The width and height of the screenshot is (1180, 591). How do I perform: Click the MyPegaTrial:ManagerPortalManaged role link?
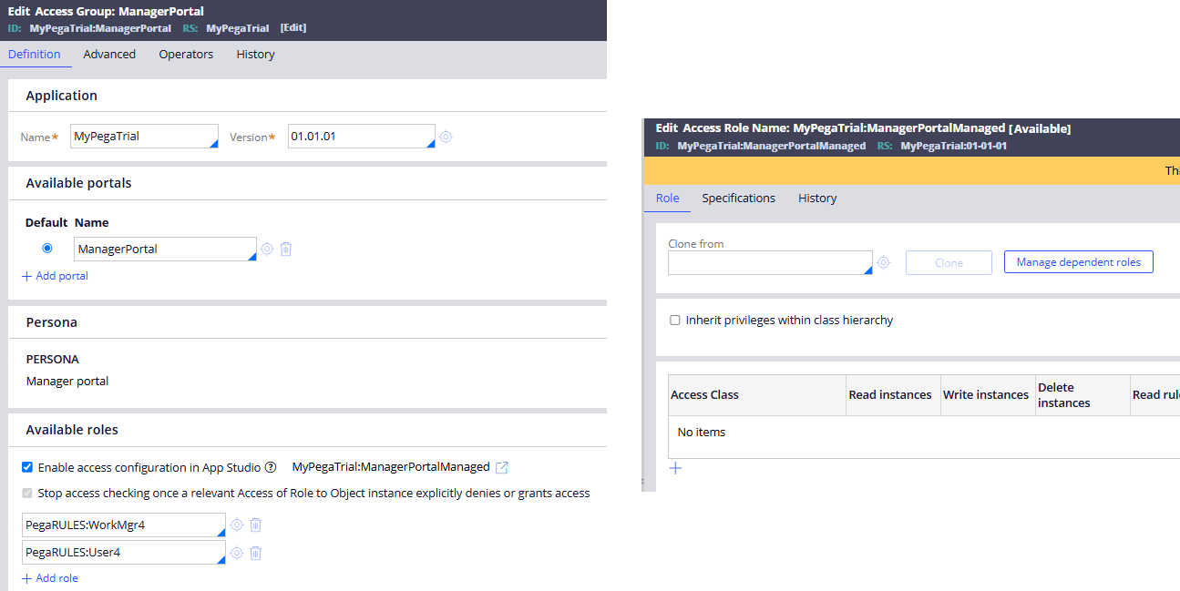pos(391,467)
